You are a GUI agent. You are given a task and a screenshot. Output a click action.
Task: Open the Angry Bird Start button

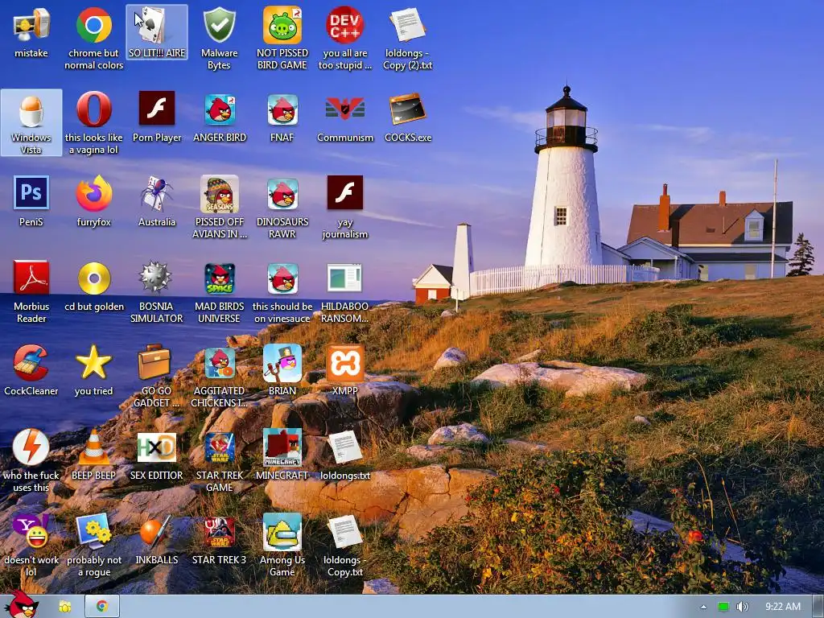[x=23, y=604]
